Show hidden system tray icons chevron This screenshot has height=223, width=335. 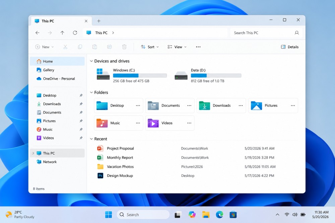click(x=277, y=215)
